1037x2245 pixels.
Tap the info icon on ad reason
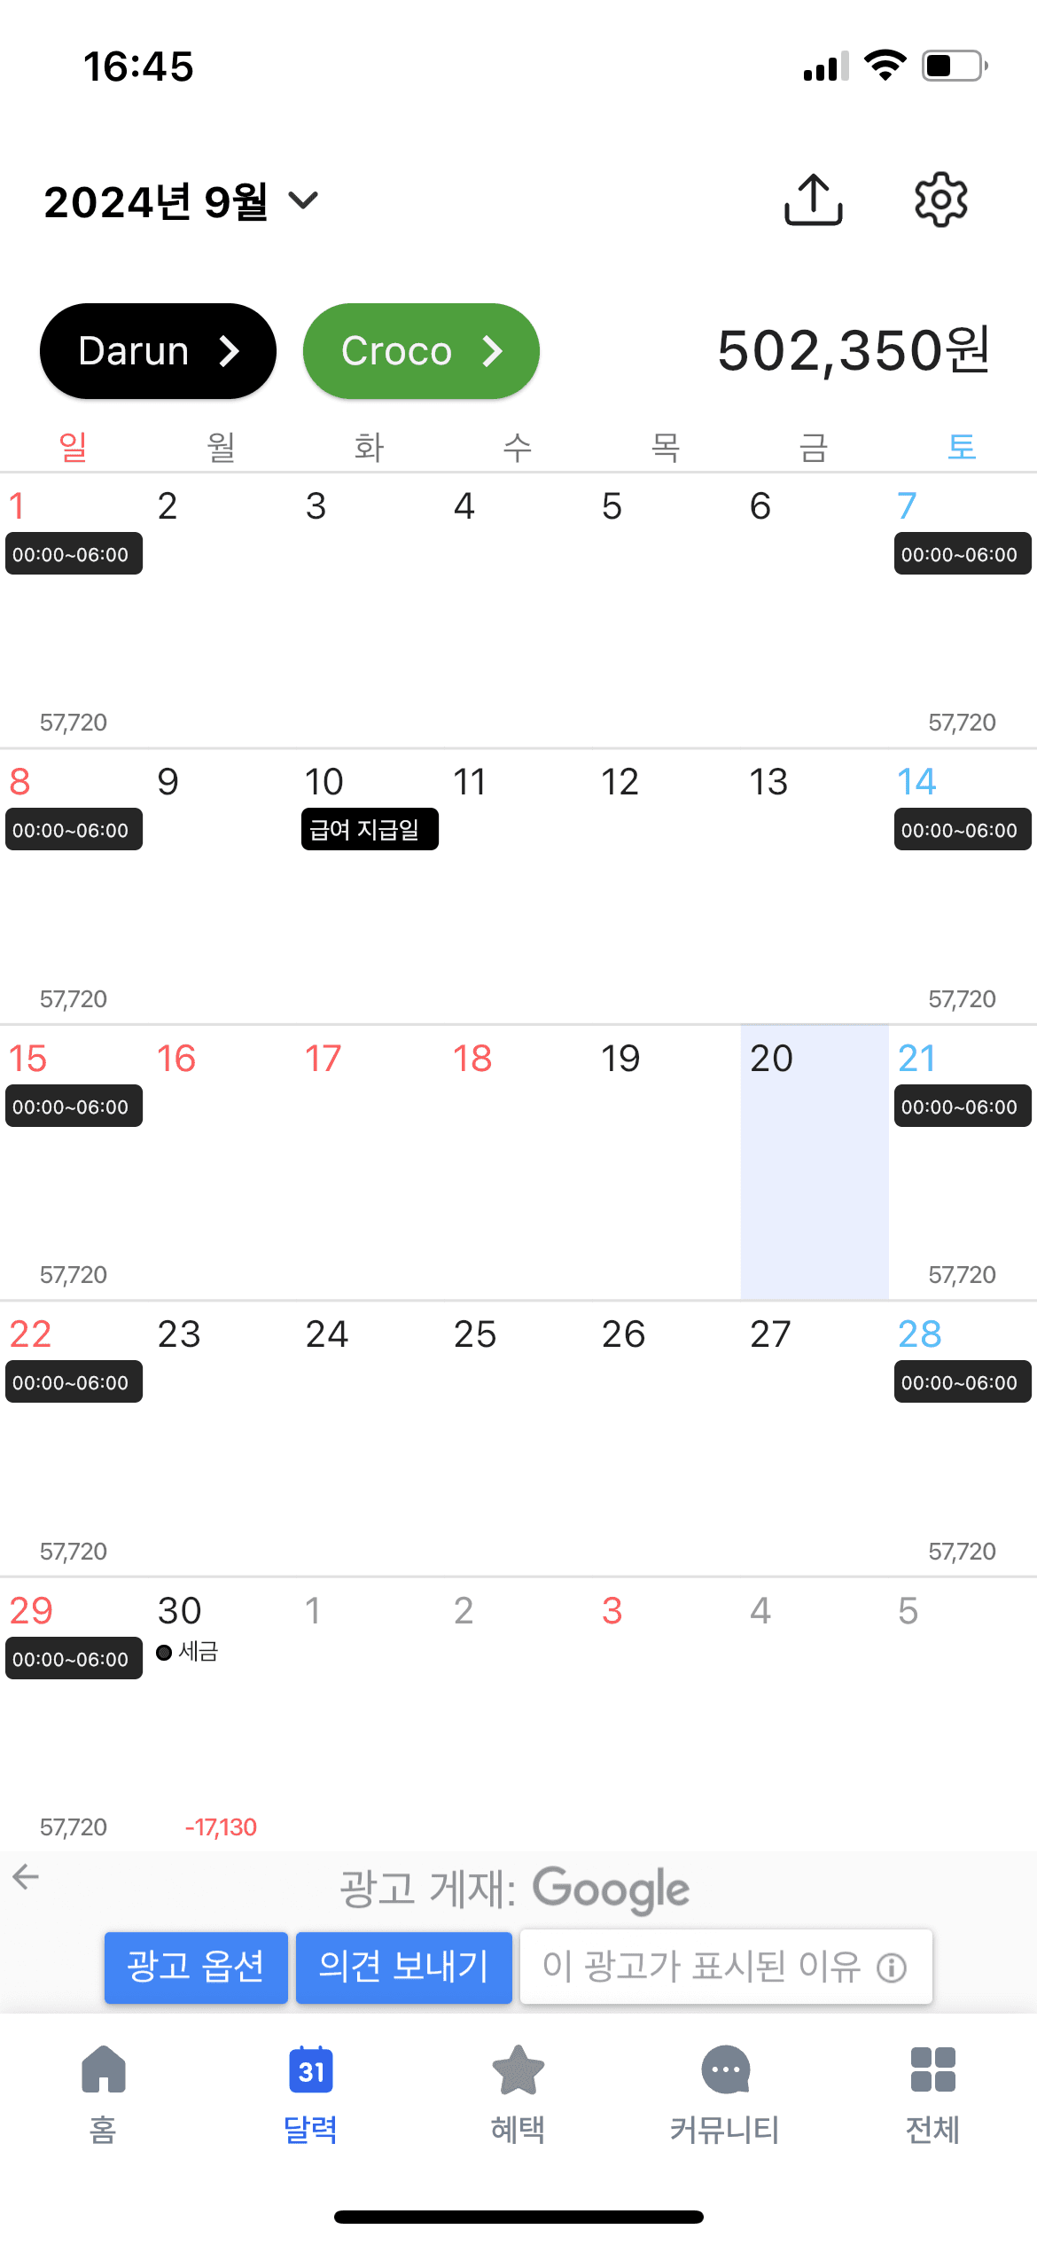(891, 1968)
